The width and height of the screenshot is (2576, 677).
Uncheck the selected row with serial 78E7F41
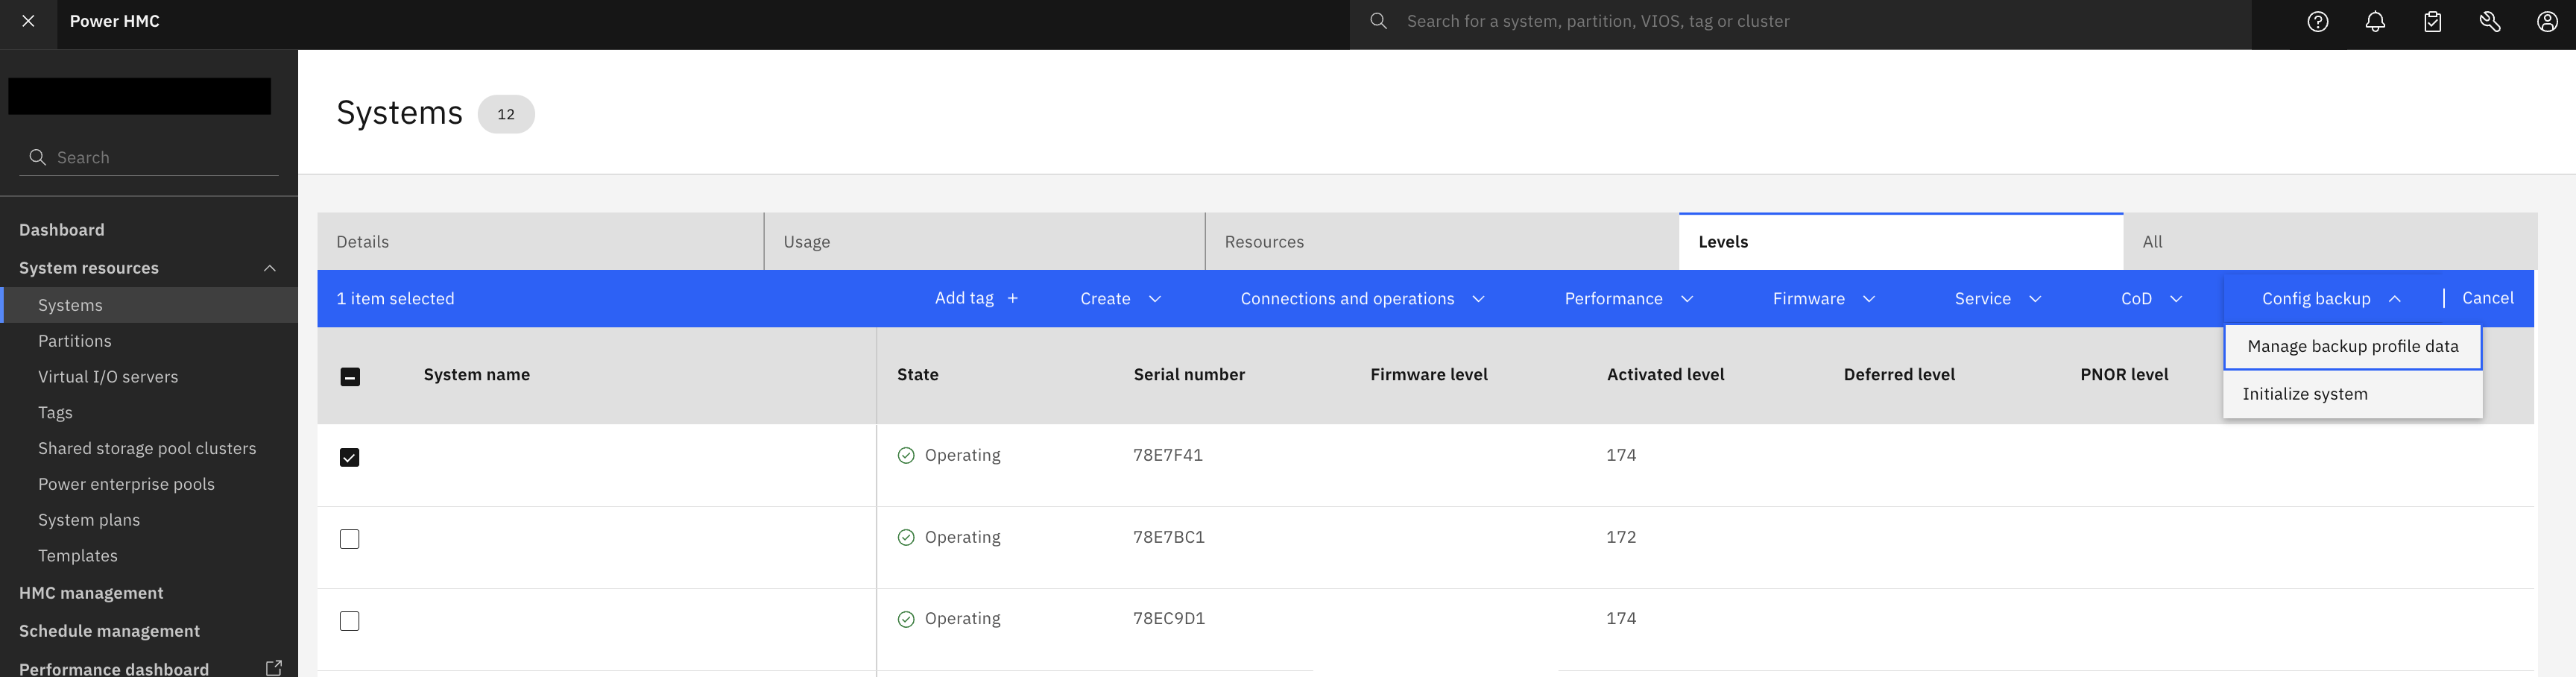tap(350, 458)
